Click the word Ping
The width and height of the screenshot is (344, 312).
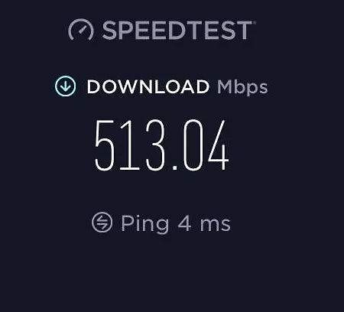(144, 224)
